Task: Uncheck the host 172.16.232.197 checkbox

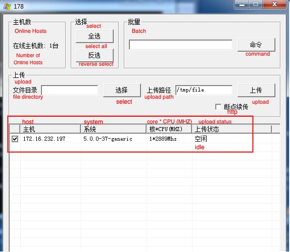Action: coord(15,139)
